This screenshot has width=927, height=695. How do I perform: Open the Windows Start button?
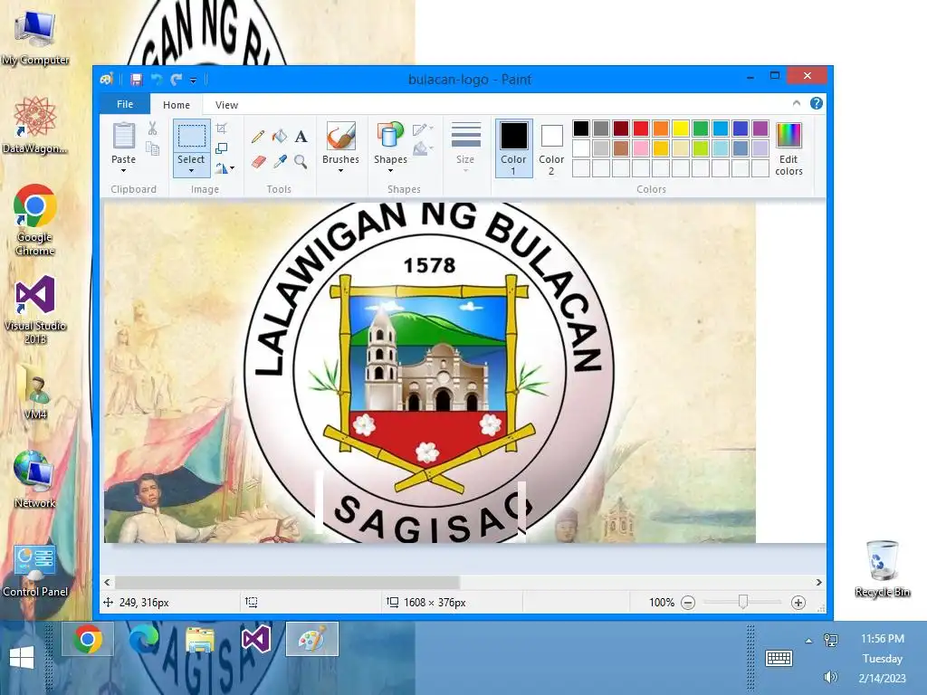[x=22, y=657]
